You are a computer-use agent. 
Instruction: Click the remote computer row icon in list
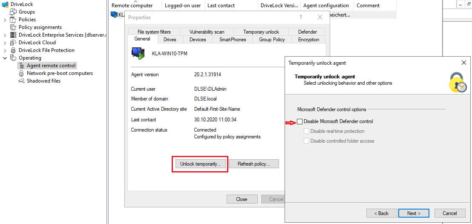[x=114, y=14]
